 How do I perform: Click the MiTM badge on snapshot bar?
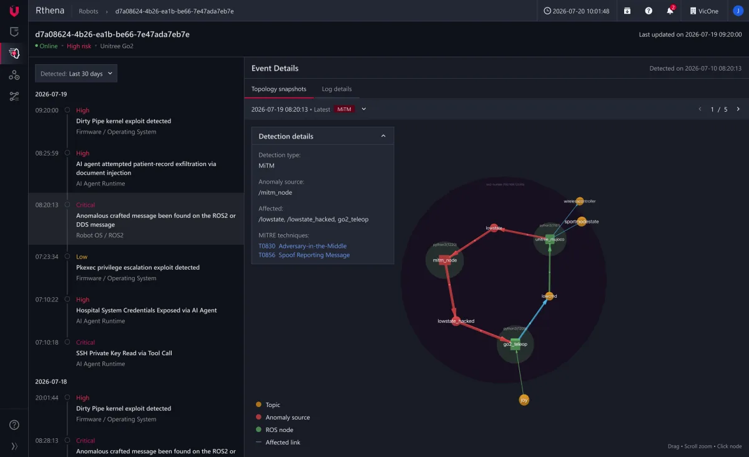(345, 109)
